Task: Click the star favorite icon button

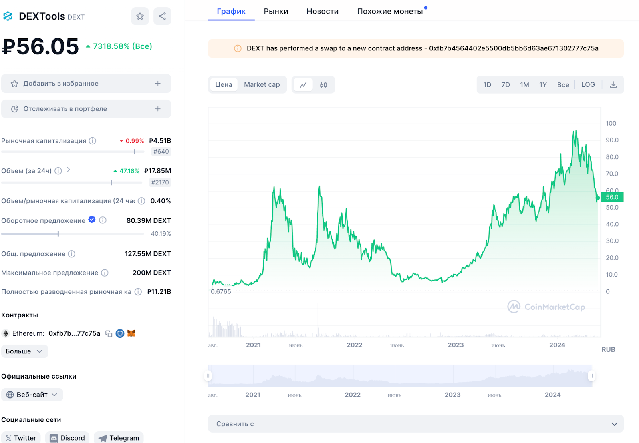Action: 140,16
